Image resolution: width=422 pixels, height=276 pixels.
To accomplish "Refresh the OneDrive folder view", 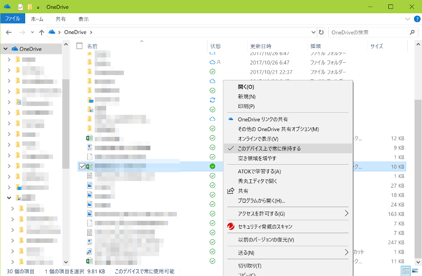I will (x=321, y=32).
